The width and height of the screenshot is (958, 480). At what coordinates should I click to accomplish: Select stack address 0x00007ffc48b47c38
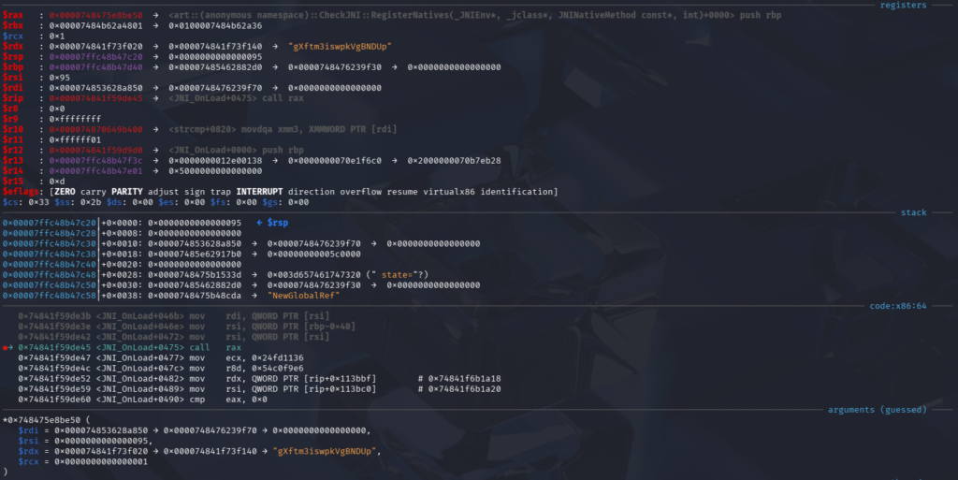click(50, 255)
